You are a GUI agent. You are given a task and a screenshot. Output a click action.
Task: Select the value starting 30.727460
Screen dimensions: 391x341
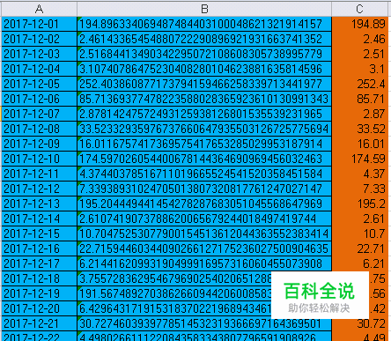pyautogui.click(x=204, y=323)
